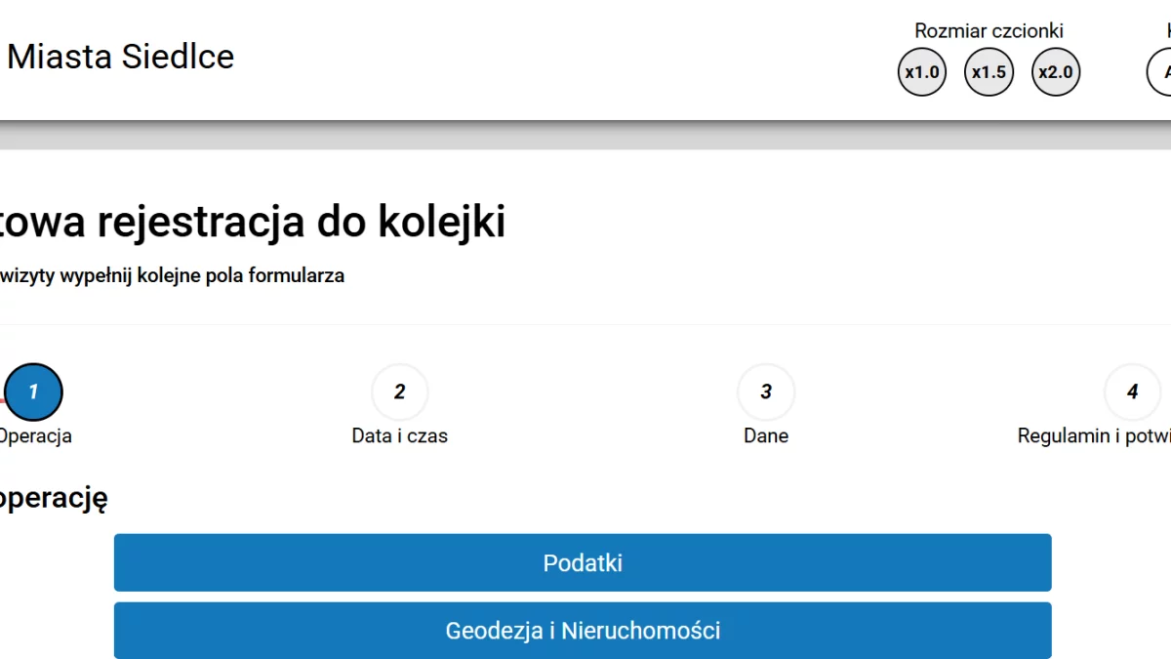The width and height of the screenshot is (1171, 659).
Task: Click the 'Rozmiar czcionki' label
Action: pos(989,31)
